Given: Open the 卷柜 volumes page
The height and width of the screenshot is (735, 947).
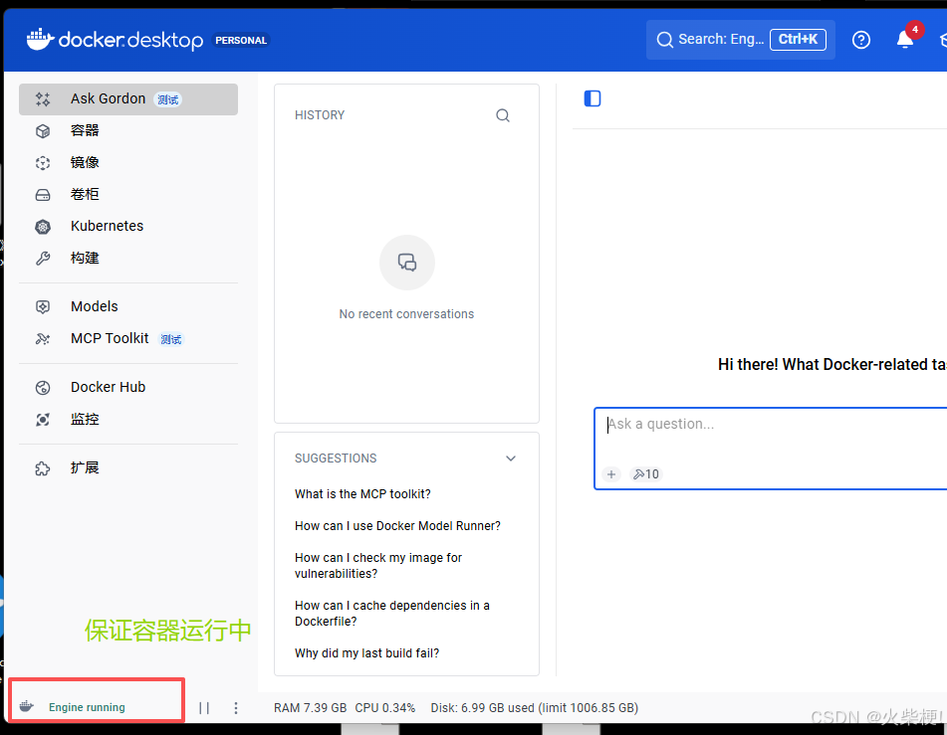Looking at the screenshot, I should [128, 194].
